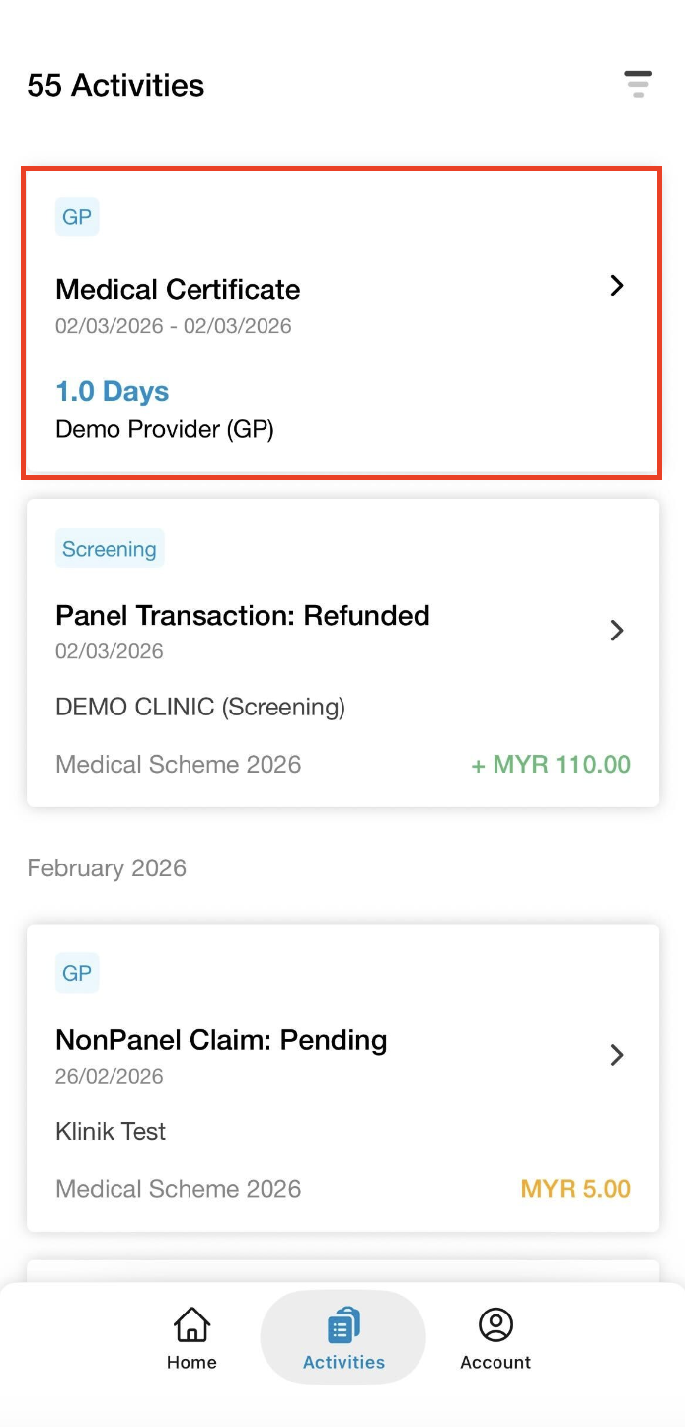Switch to the Home tab label
The image size is (685, 1427).
click(x=191, y=1362)
